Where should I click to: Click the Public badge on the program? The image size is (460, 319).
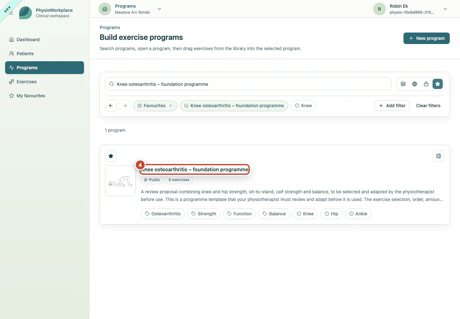[152, 180]
